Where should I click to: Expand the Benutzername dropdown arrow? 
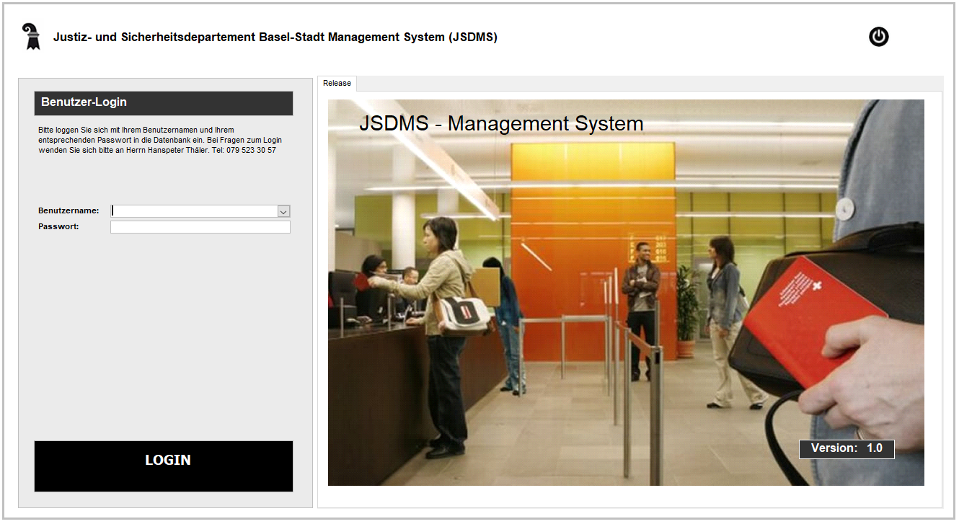283,211
